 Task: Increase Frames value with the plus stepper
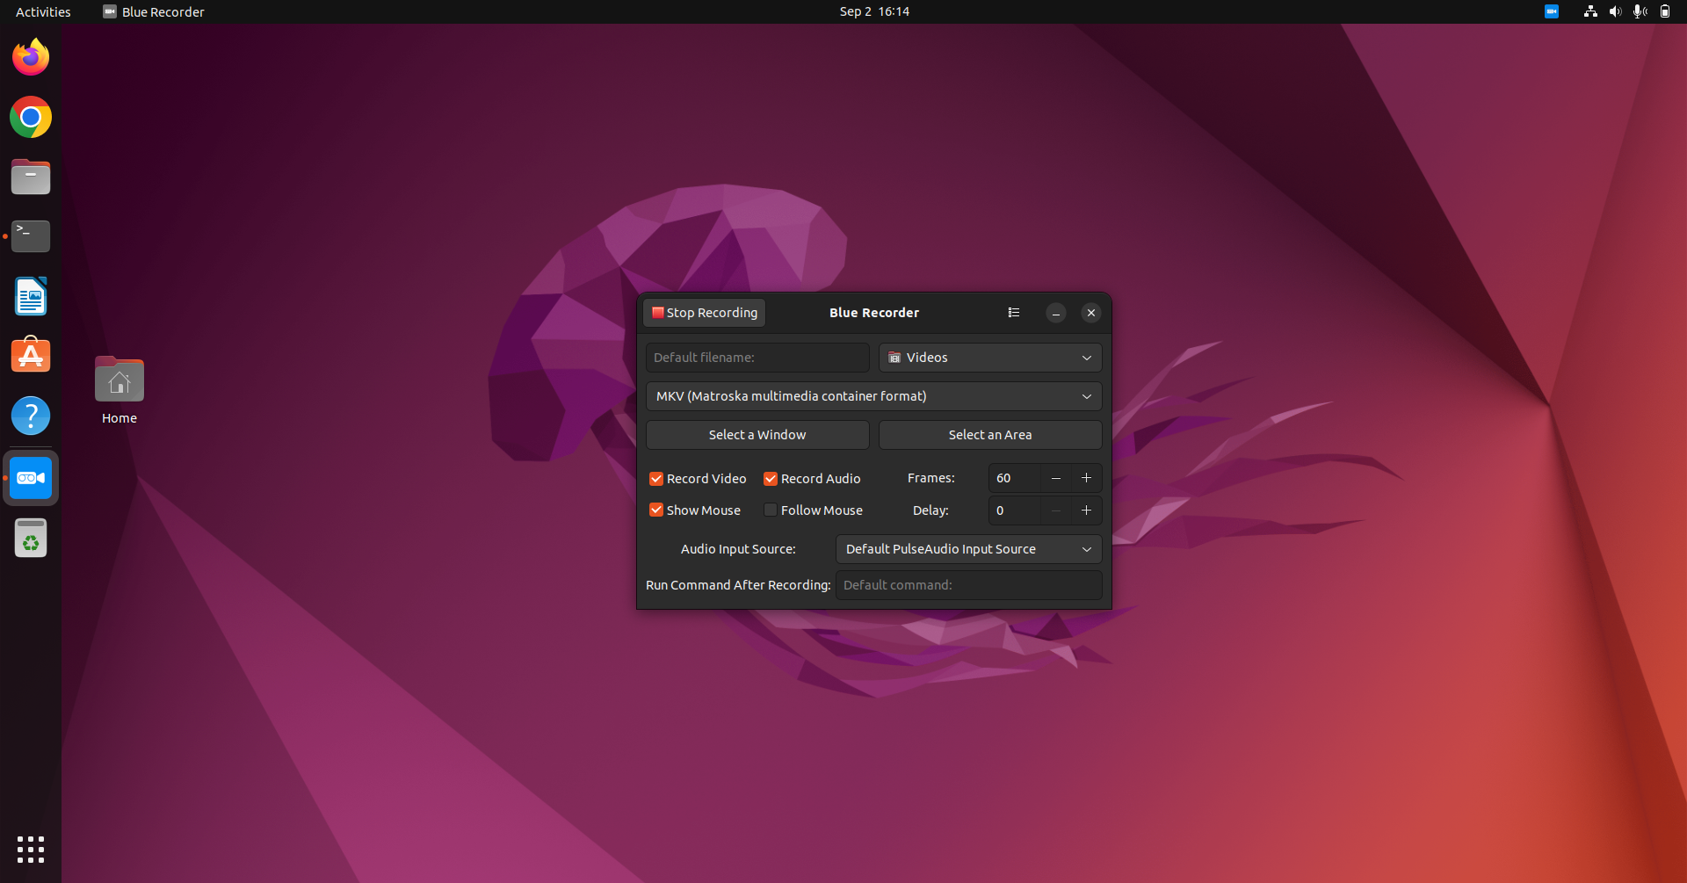pyautogui.click(x=1086, y=478)
